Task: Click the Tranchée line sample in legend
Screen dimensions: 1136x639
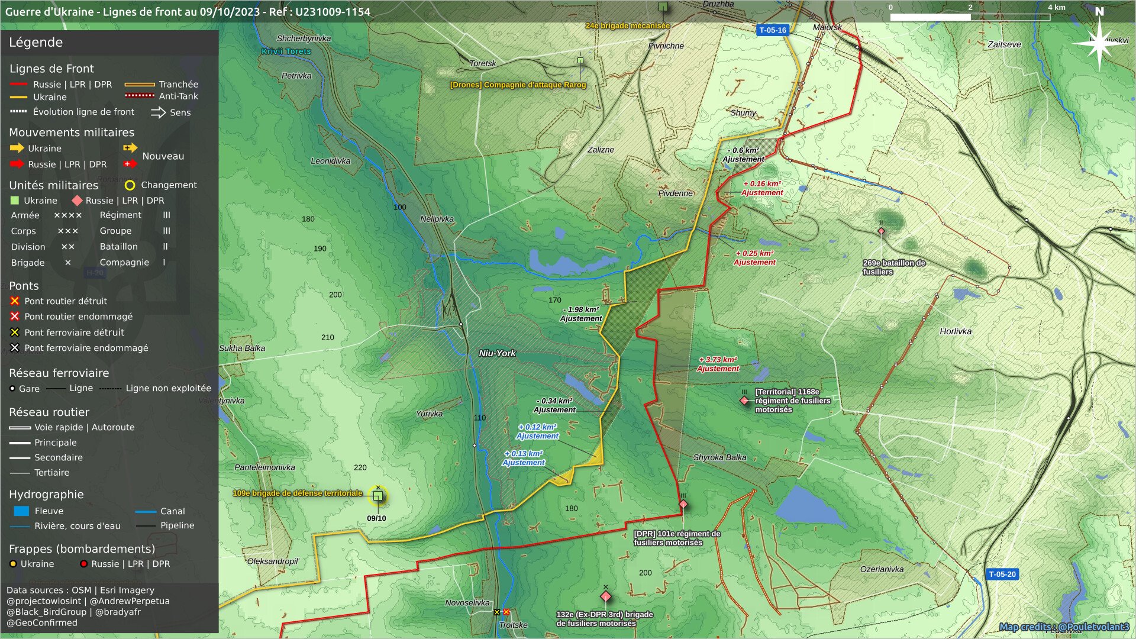Action: [x=140, y=85]
